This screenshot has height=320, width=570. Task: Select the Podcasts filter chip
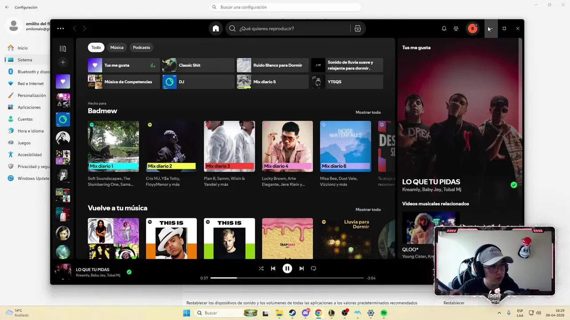point(141,48)
